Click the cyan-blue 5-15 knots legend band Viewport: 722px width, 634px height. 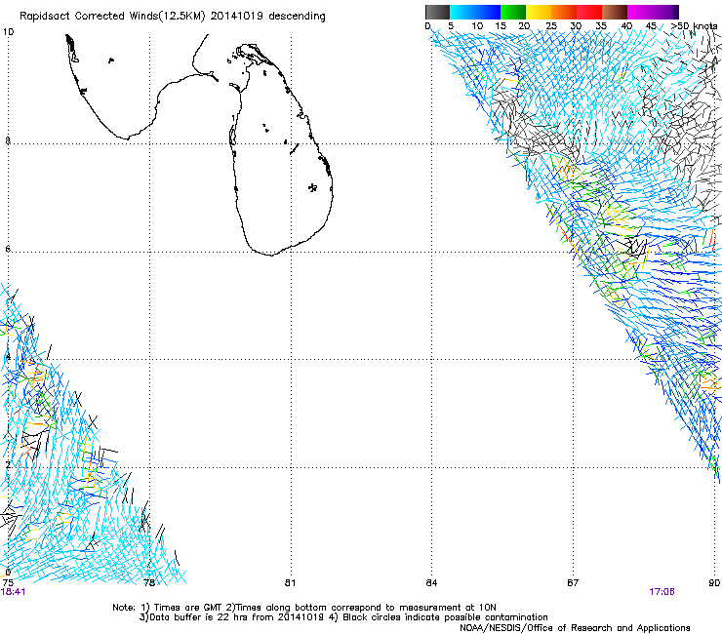475,12
